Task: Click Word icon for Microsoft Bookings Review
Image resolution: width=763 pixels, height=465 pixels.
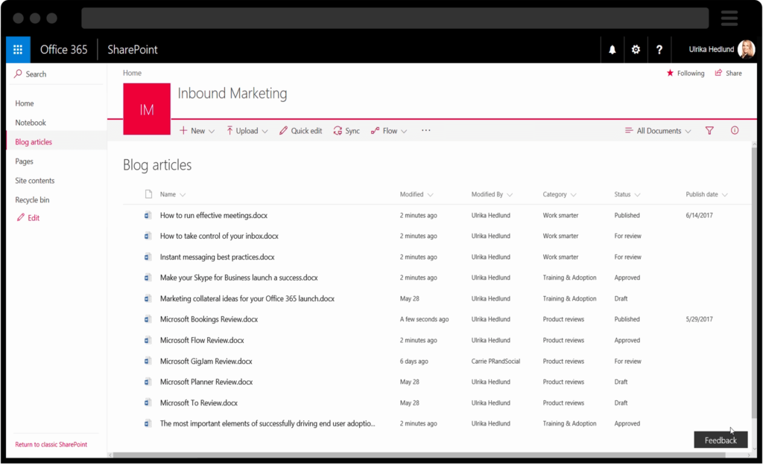Action: pyautogui.click(x=148, y=319)
